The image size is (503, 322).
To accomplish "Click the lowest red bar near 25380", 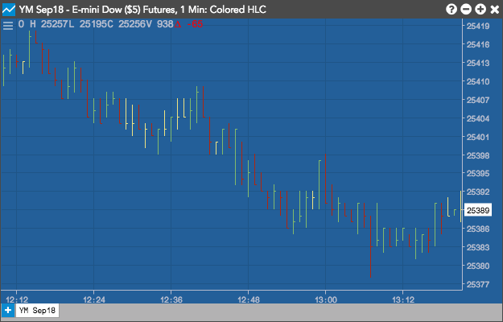I will [371, 246].
